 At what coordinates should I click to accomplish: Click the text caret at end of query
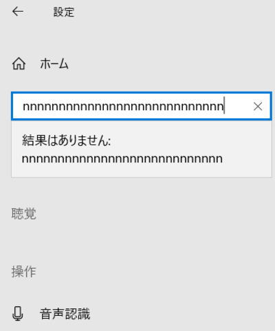[224, 105]
